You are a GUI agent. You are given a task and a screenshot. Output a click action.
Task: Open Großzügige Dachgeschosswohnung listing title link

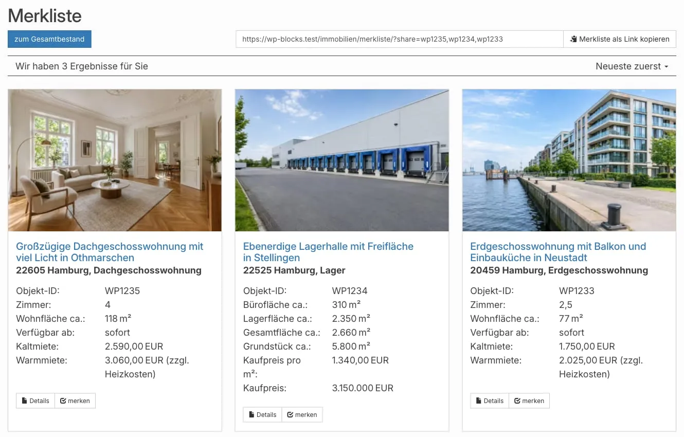coord(110,252)
